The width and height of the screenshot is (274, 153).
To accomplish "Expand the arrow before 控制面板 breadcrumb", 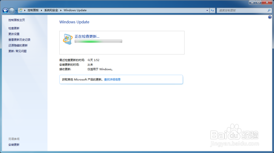I will pyautogui.click(x=25, y=10).
